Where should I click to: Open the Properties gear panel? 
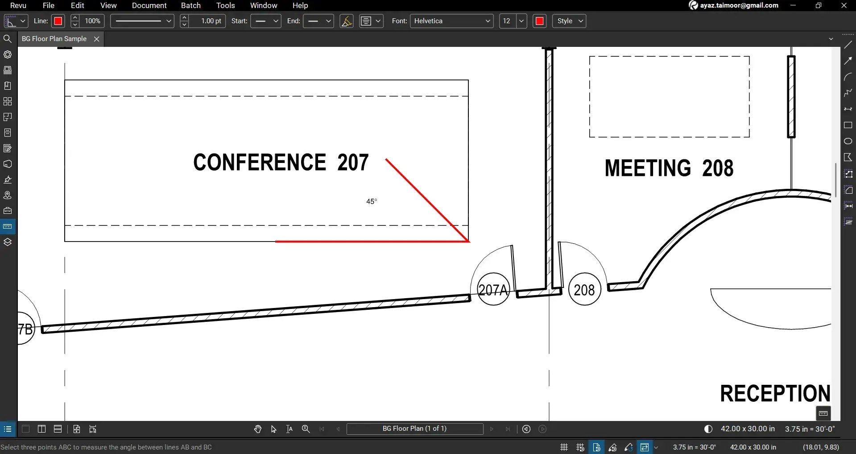tap(8, 54)
